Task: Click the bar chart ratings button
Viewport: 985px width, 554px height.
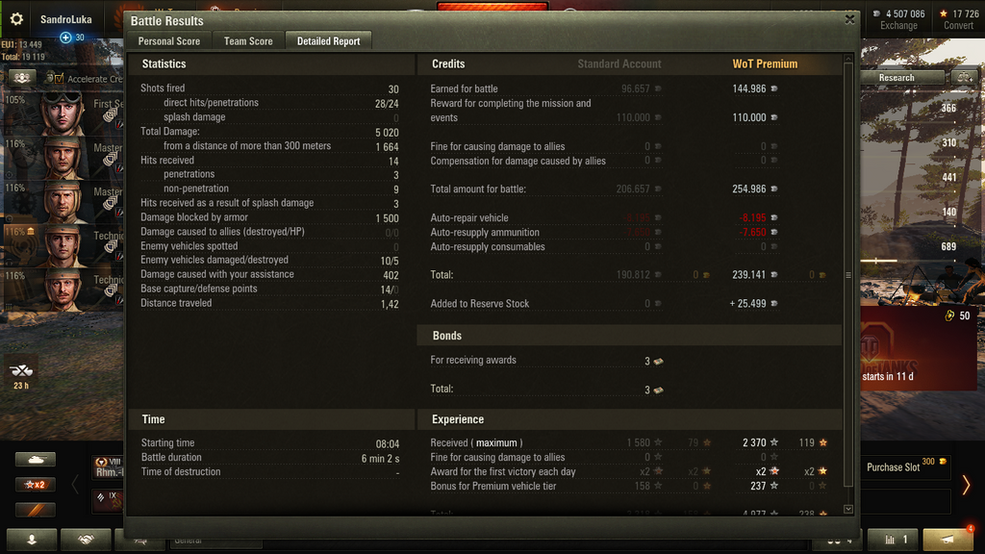Action: click(x=893, y=540)
